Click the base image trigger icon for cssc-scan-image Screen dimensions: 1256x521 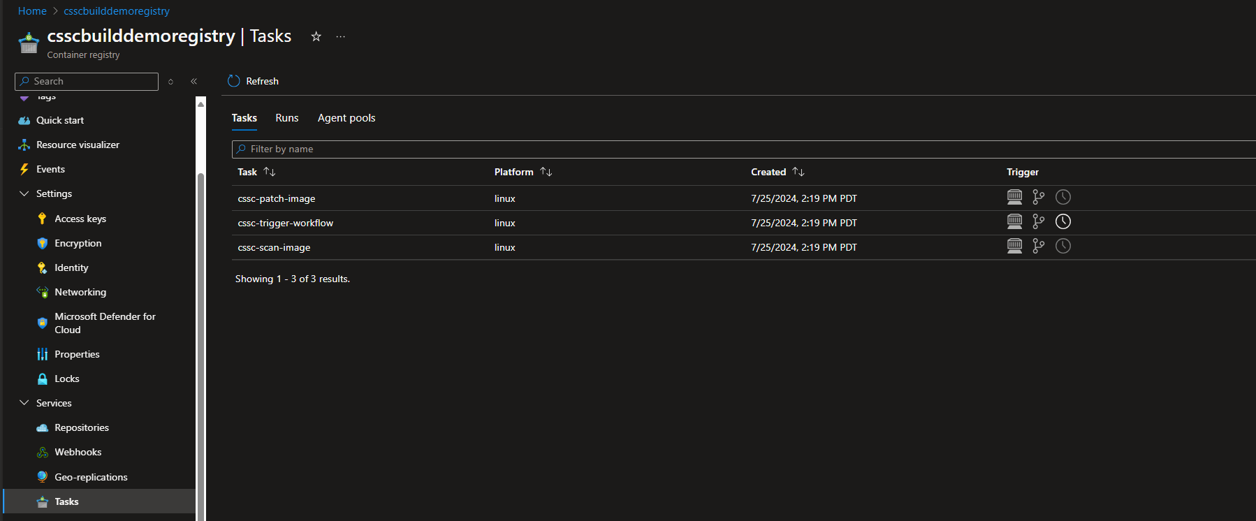tap(1015, 247)
